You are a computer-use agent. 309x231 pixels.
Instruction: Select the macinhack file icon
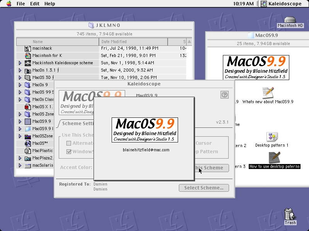pos(28,49)
